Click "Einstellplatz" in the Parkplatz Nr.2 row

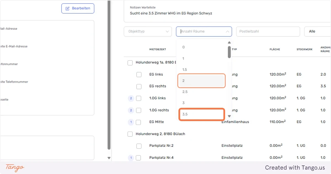(232, 146)
